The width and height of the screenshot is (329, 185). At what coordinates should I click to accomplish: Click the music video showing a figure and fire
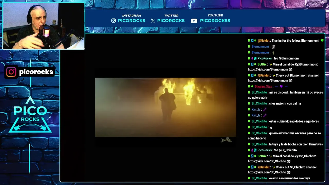click(x=166, y=107)
